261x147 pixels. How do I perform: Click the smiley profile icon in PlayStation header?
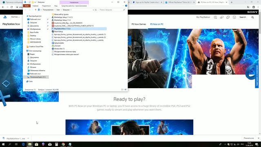pyautogui.click(x=234, y=17)
